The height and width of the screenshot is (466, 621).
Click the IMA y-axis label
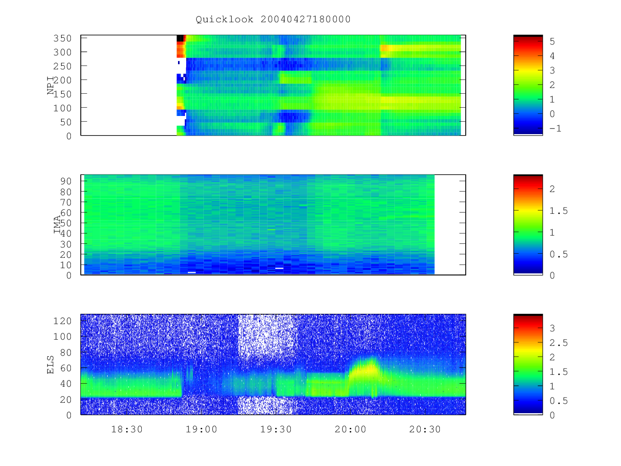[x=57, y=225]
